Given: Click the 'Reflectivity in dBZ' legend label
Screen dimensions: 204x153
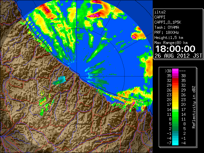Looking at the screenshot, I should pyautogui.click(x=194, y=107).
